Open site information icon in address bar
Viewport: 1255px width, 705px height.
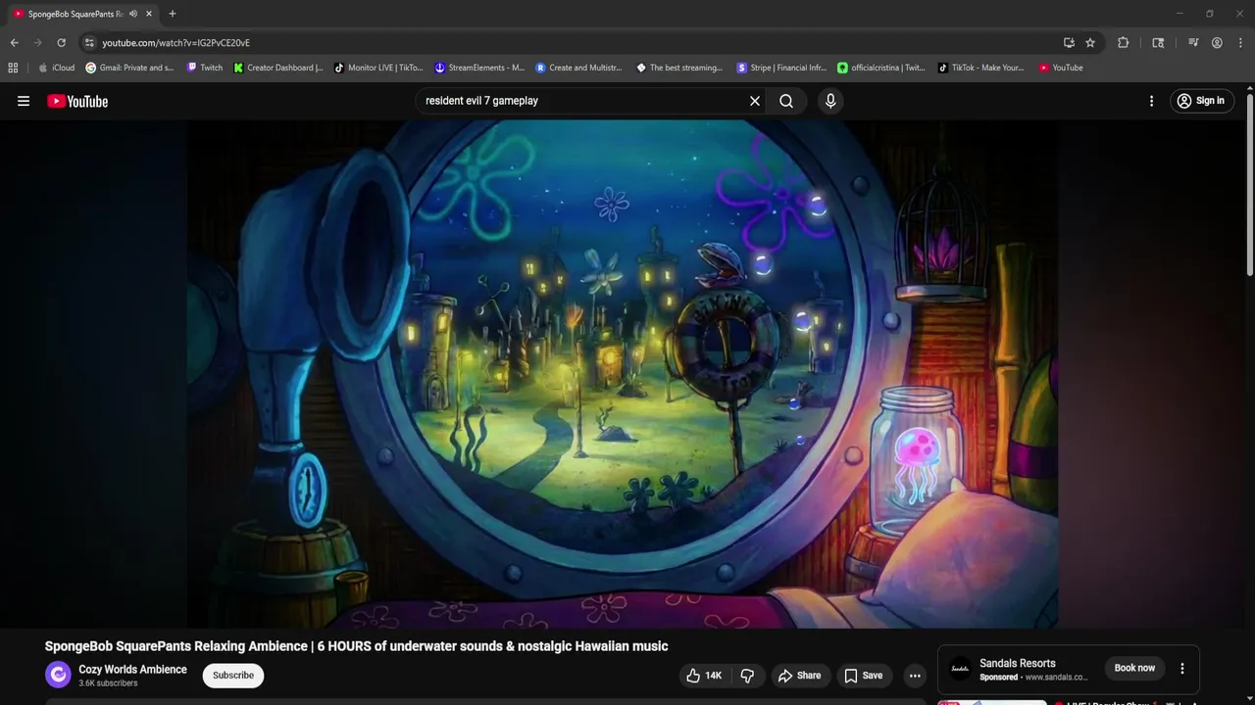point(89,43)
